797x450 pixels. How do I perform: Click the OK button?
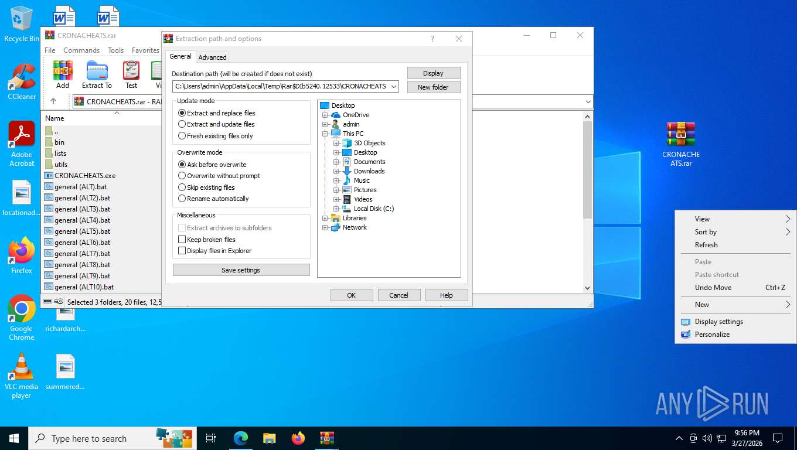[x=352, y=295]
